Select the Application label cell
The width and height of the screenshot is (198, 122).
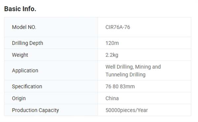click(x=51, y=71)
